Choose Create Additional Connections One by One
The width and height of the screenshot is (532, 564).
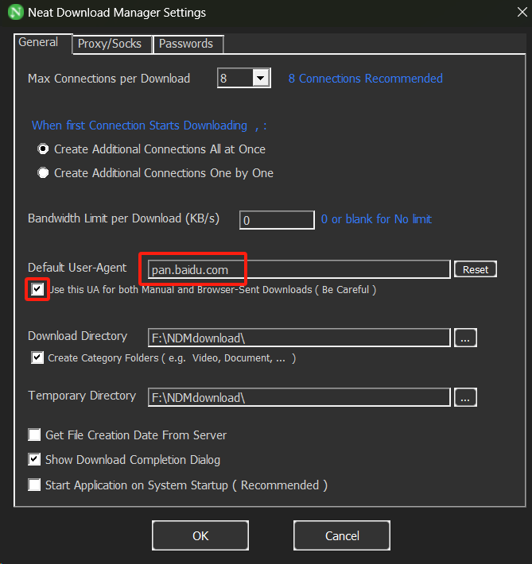pos(44,173)
